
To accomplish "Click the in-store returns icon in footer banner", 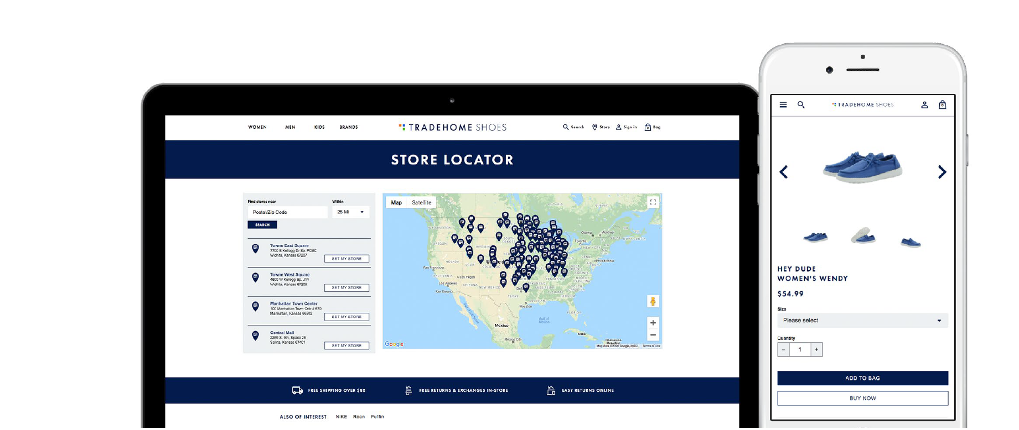I will click(408, 391).
